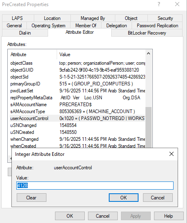Select the pwdLastSet attribute row
This screenshot has width=187, height=223.
click(77, 91)
